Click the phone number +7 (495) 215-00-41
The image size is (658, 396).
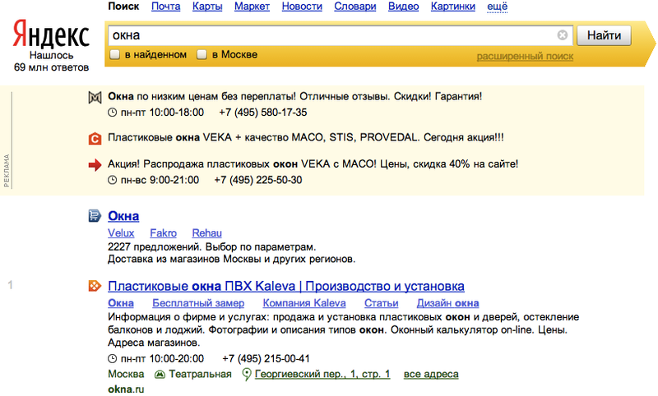pos(266,359)
